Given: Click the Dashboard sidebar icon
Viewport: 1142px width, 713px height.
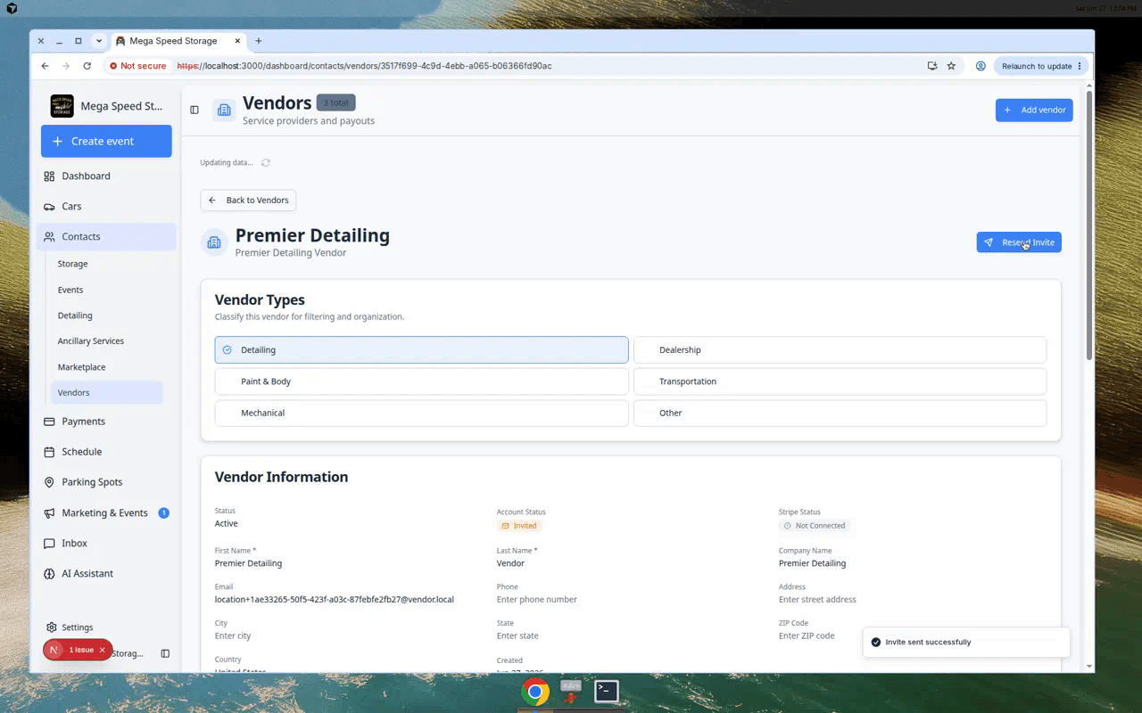Looking at the screenshot, I should pyautogui.click(x=49, y=176).
